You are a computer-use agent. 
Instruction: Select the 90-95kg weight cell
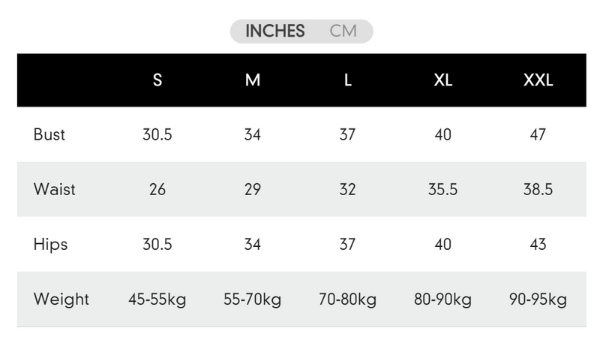coord(538,299)
